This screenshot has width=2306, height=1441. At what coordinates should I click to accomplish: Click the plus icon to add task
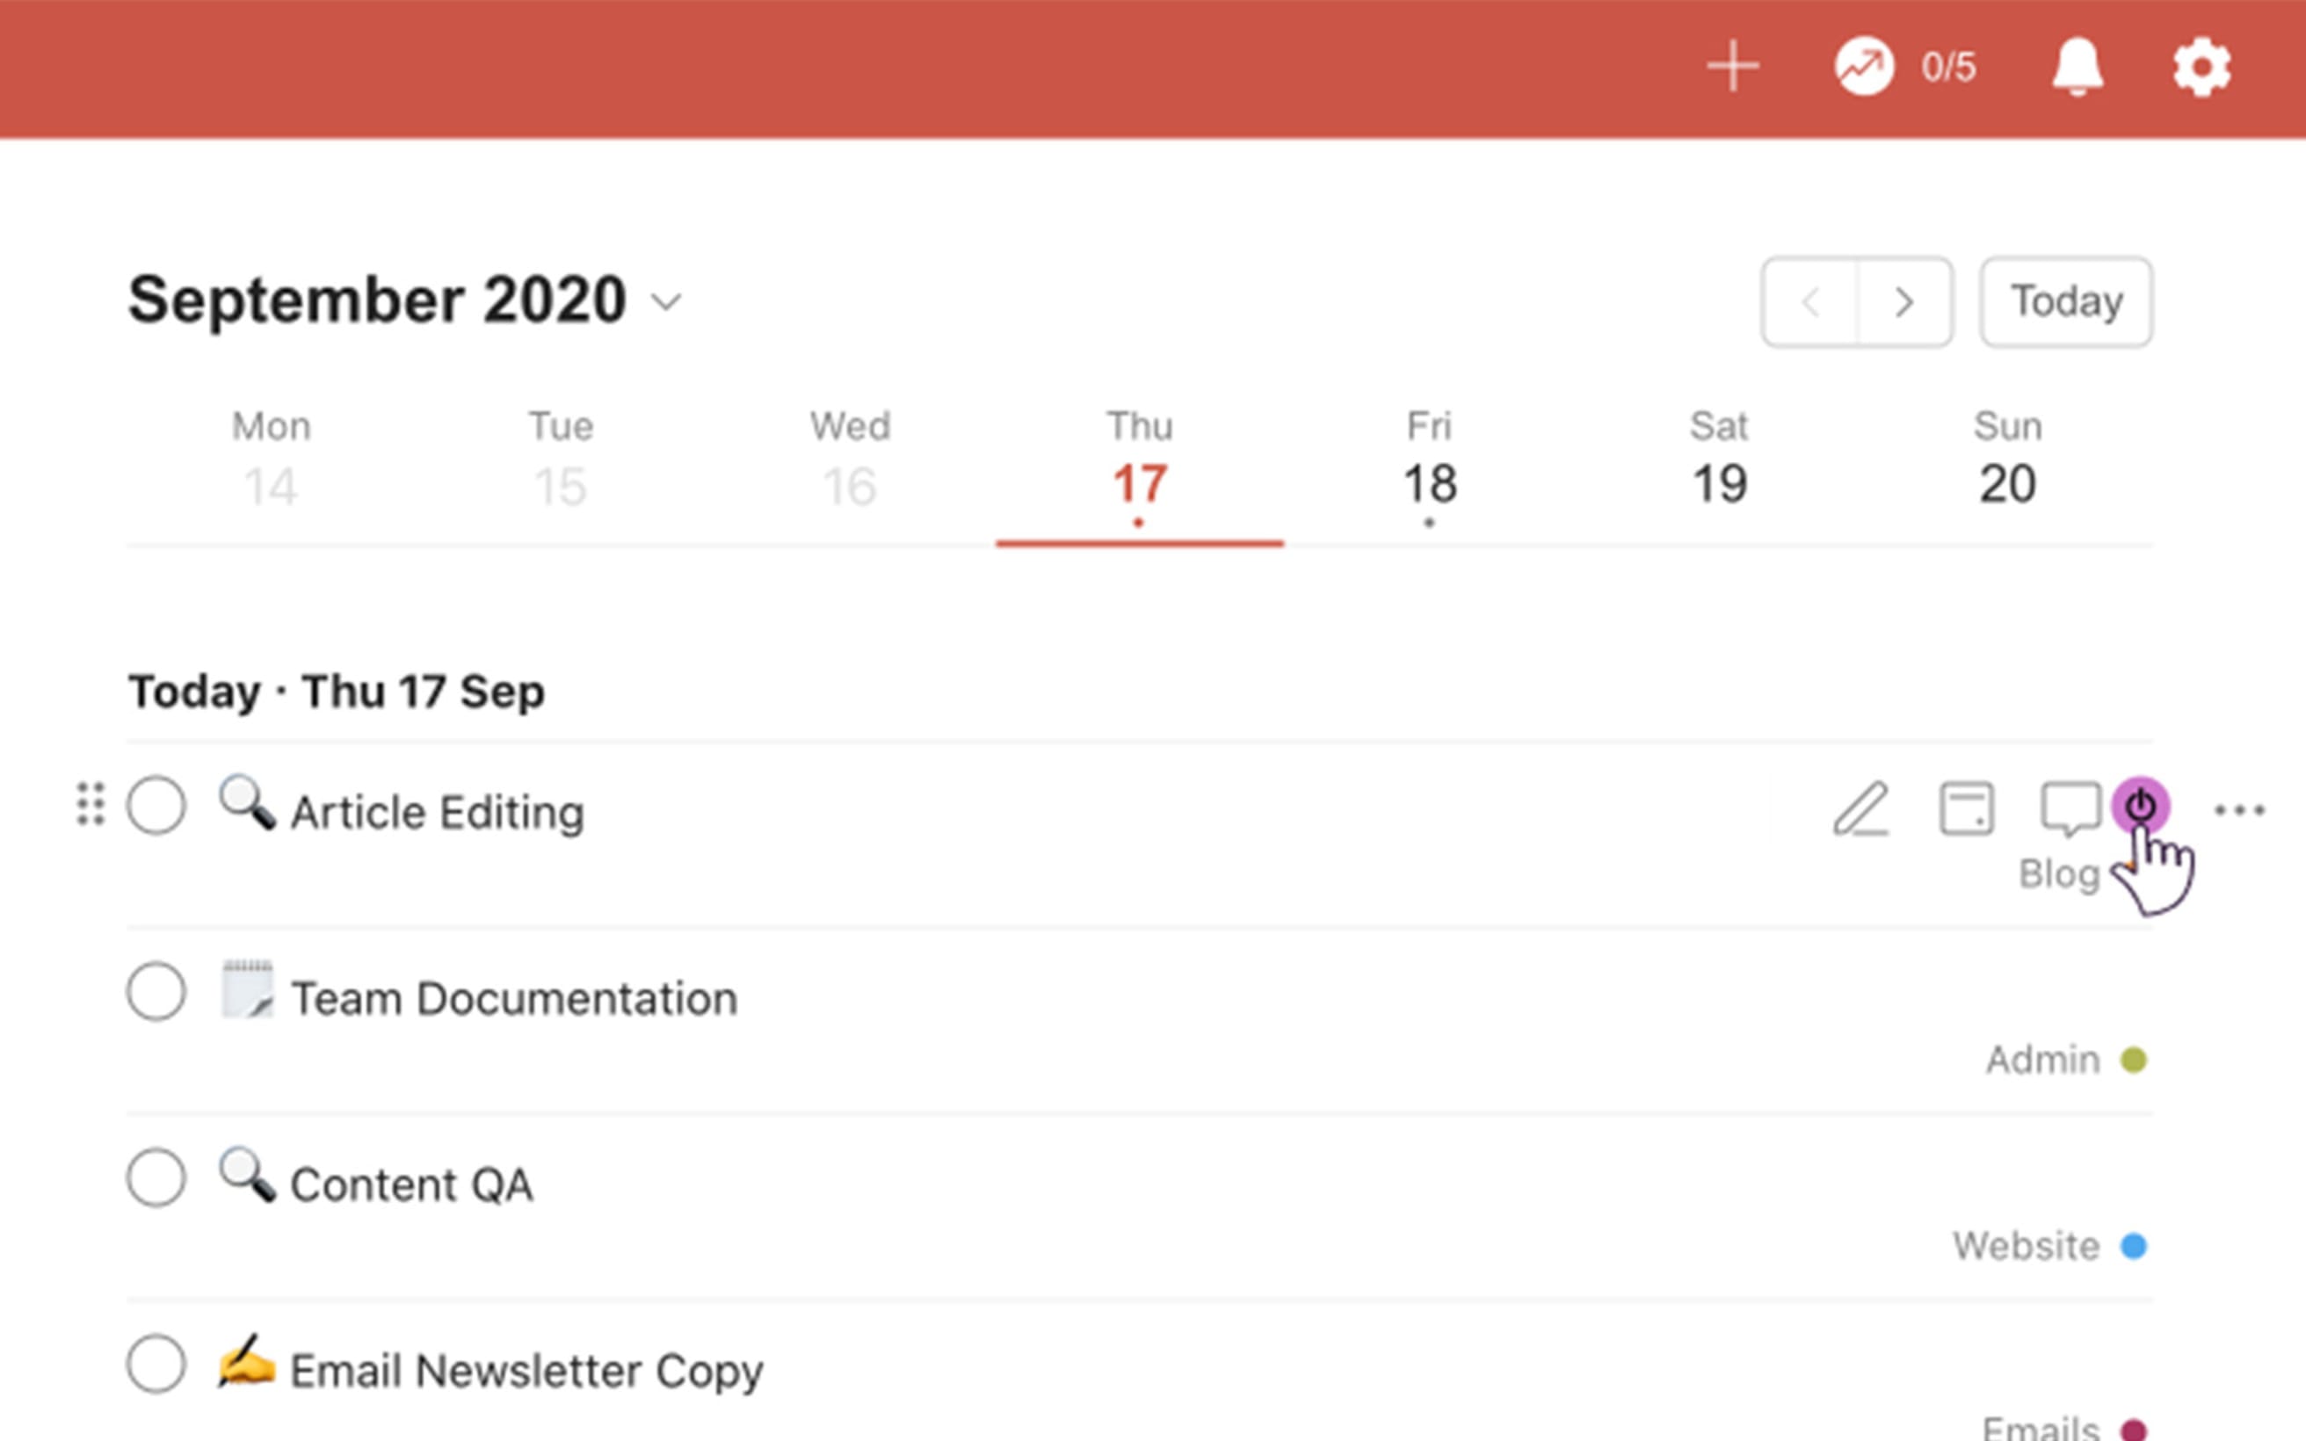[x=1732, y=67]
